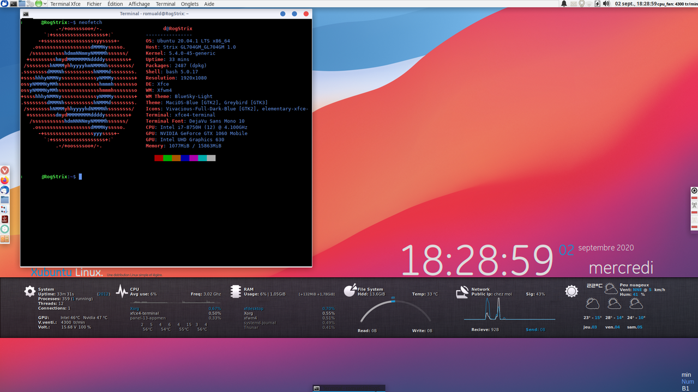Click File System pie icon in conky
698x392 pixels.
(350, 291)
